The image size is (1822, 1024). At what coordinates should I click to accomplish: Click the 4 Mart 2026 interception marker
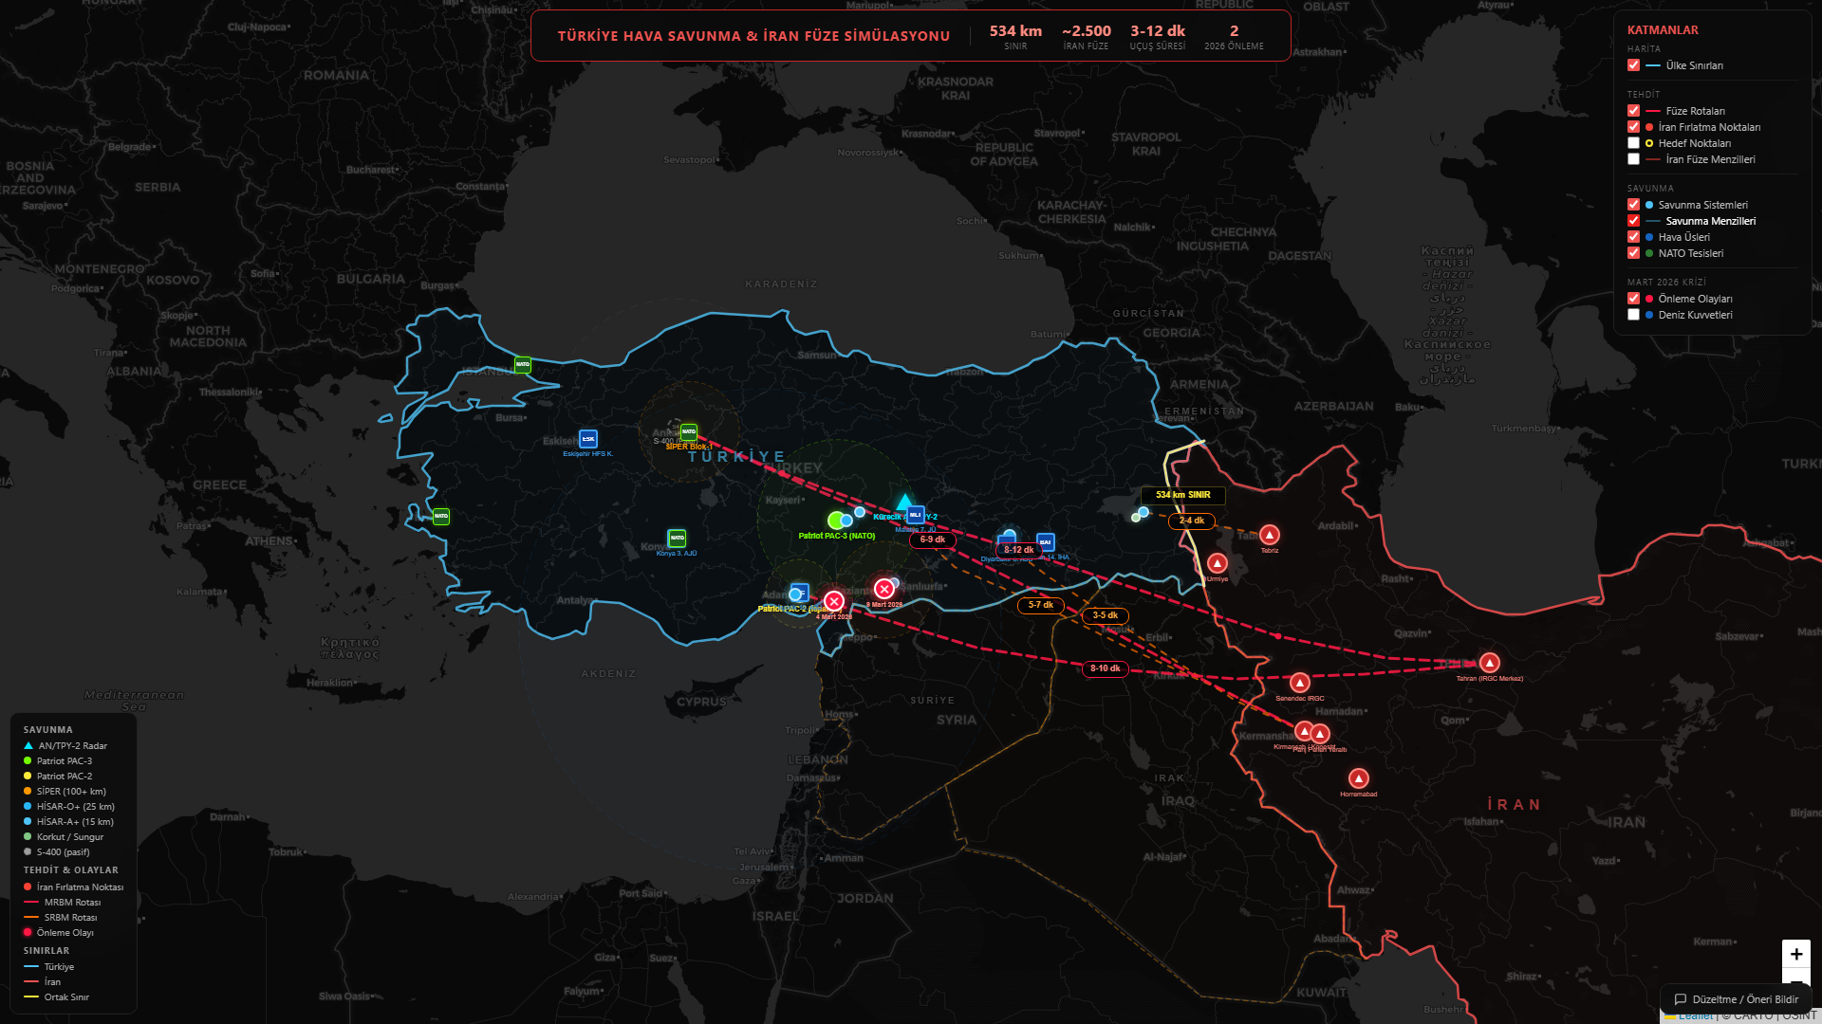click(833, 601)
